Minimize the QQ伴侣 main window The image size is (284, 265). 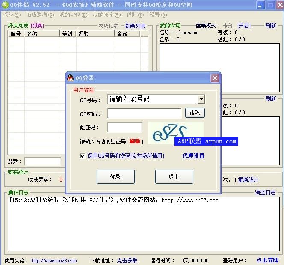coord(260,5)
